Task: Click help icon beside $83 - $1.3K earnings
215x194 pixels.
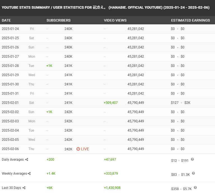Action: [193, 173]
